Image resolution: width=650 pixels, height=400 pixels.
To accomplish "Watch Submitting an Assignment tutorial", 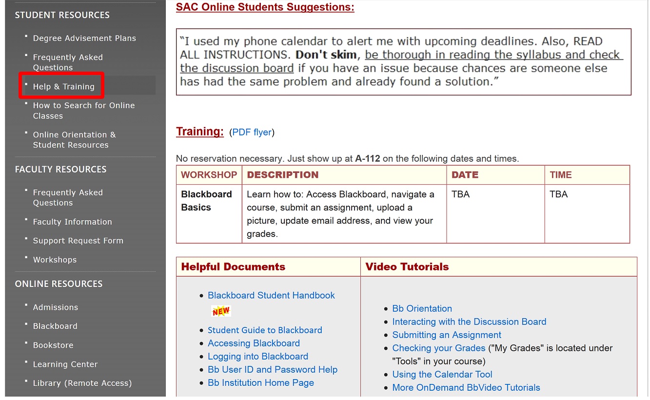I will click(447, 335).
